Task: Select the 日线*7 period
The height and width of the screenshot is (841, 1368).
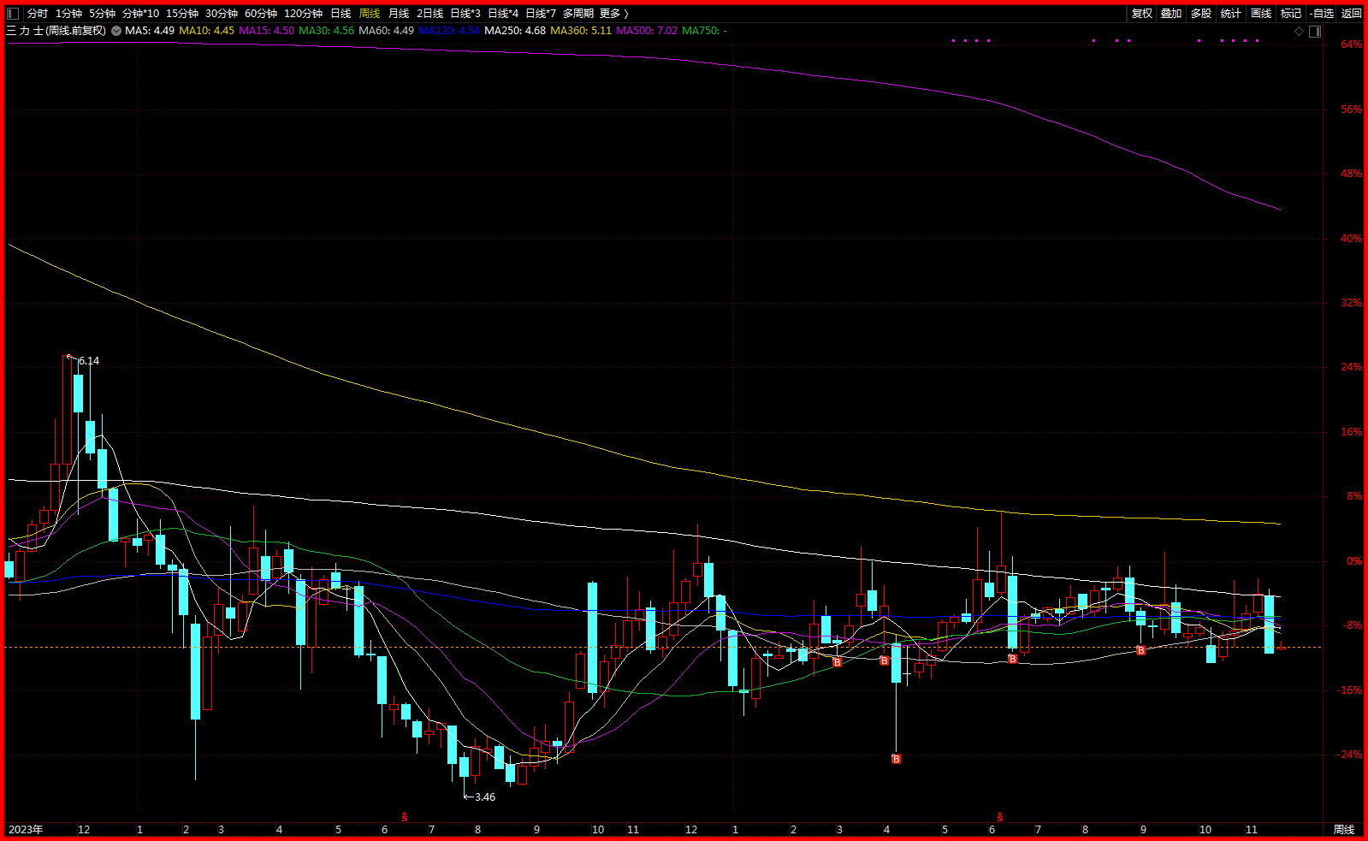Action: tap(541, 14)
